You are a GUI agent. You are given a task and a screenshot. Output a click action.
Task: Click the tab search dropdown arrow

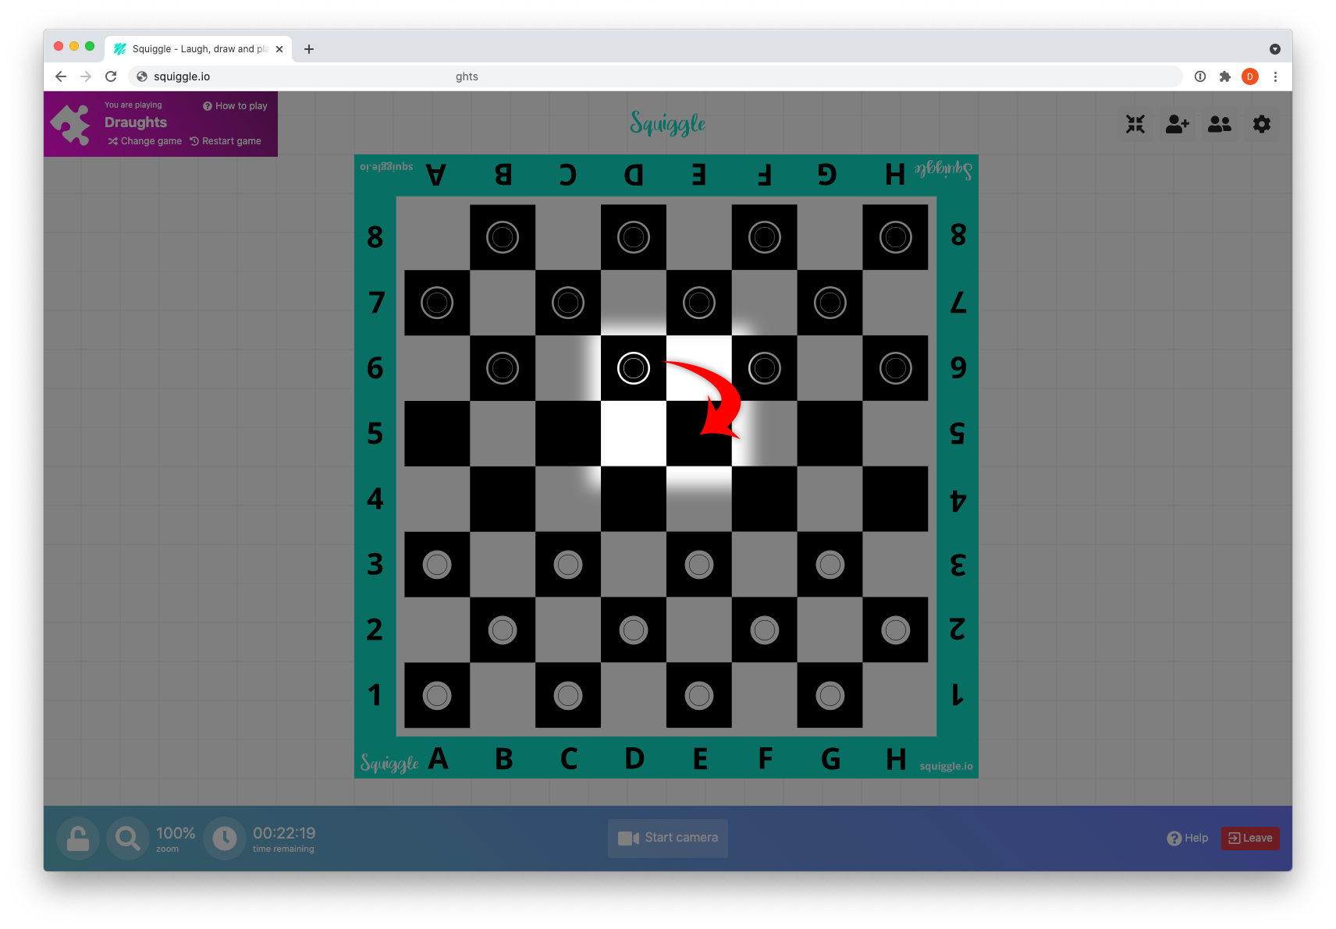1275,49
